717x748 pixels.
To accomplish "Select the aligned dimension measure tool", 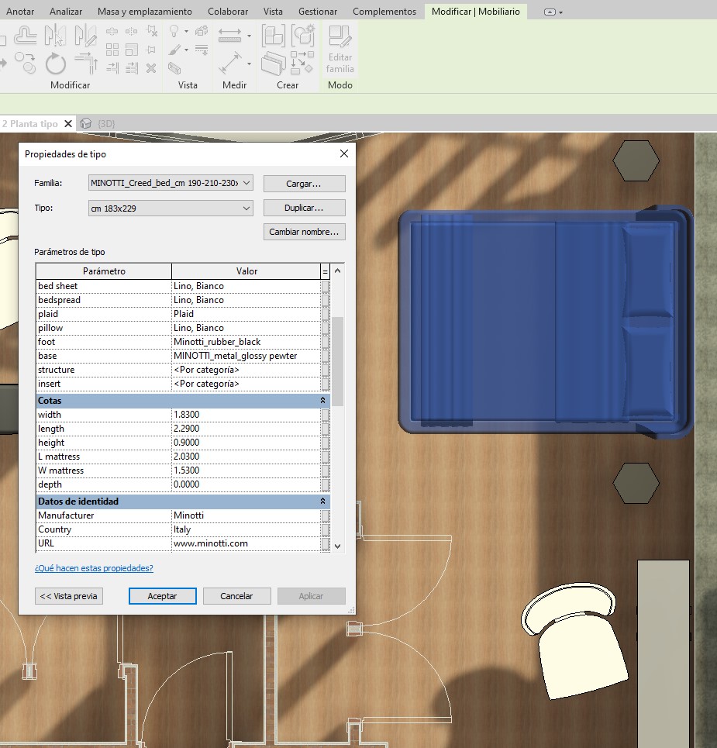I will coord(230,63).
